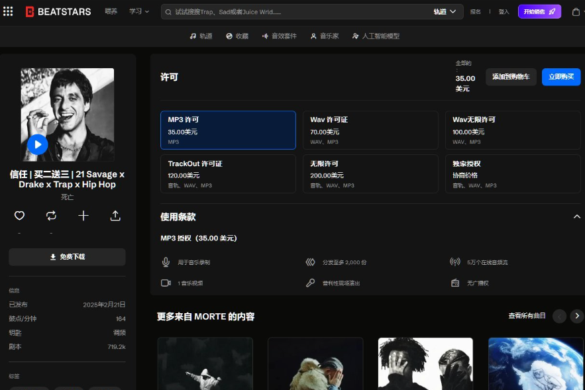Select the MP3 许可 license option
This screenshot has width=585, height=390.
228,130
